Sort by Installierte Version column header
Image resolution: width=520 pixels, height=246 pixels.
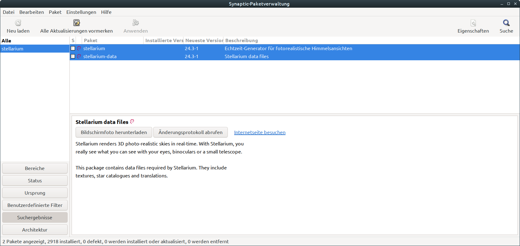pyautogui.click(x=163, y=40)
